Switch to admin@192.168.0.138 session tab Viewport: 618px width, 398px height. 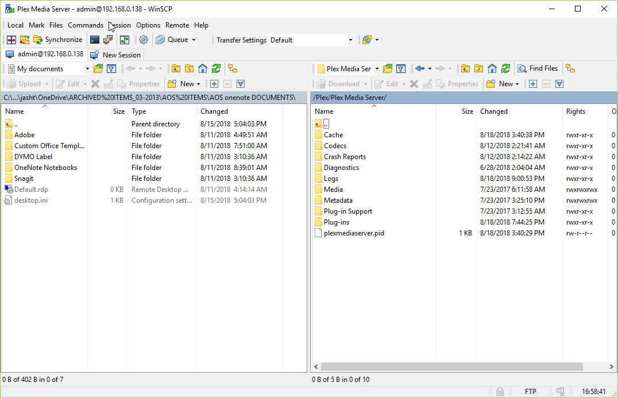[x=45, y=54]
